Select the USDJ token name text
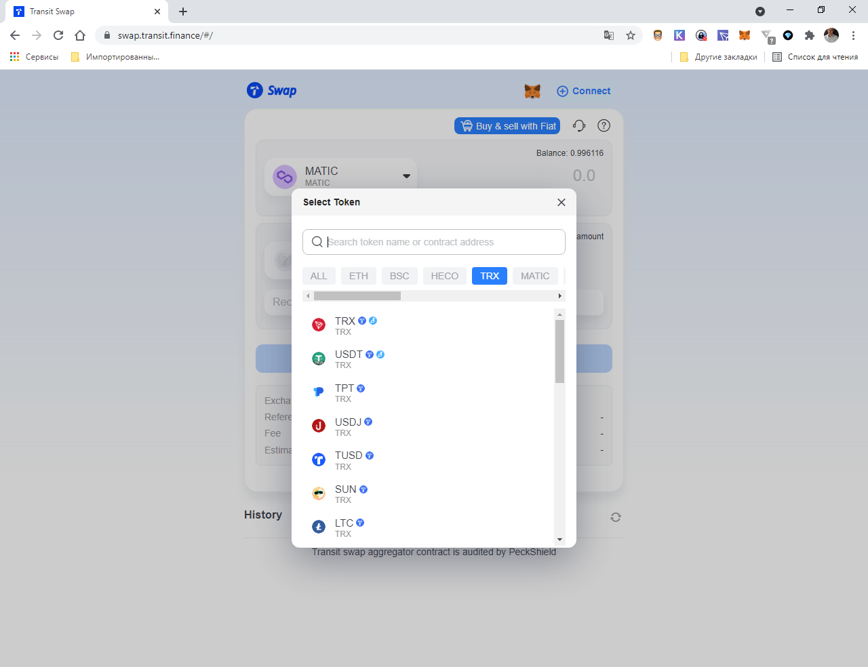The image size is (868, 667). click(x=348, y=422)
